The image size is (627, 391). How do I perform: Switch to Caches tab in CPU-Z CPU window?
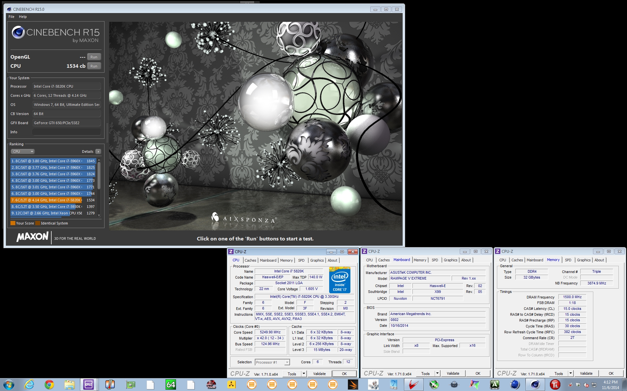pyautogui.click(x=250, y=260)
